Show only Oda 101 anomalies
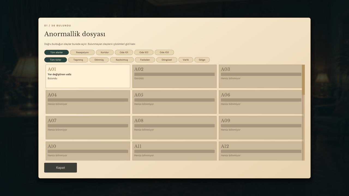The image size is (349, 196). point(124,52)
